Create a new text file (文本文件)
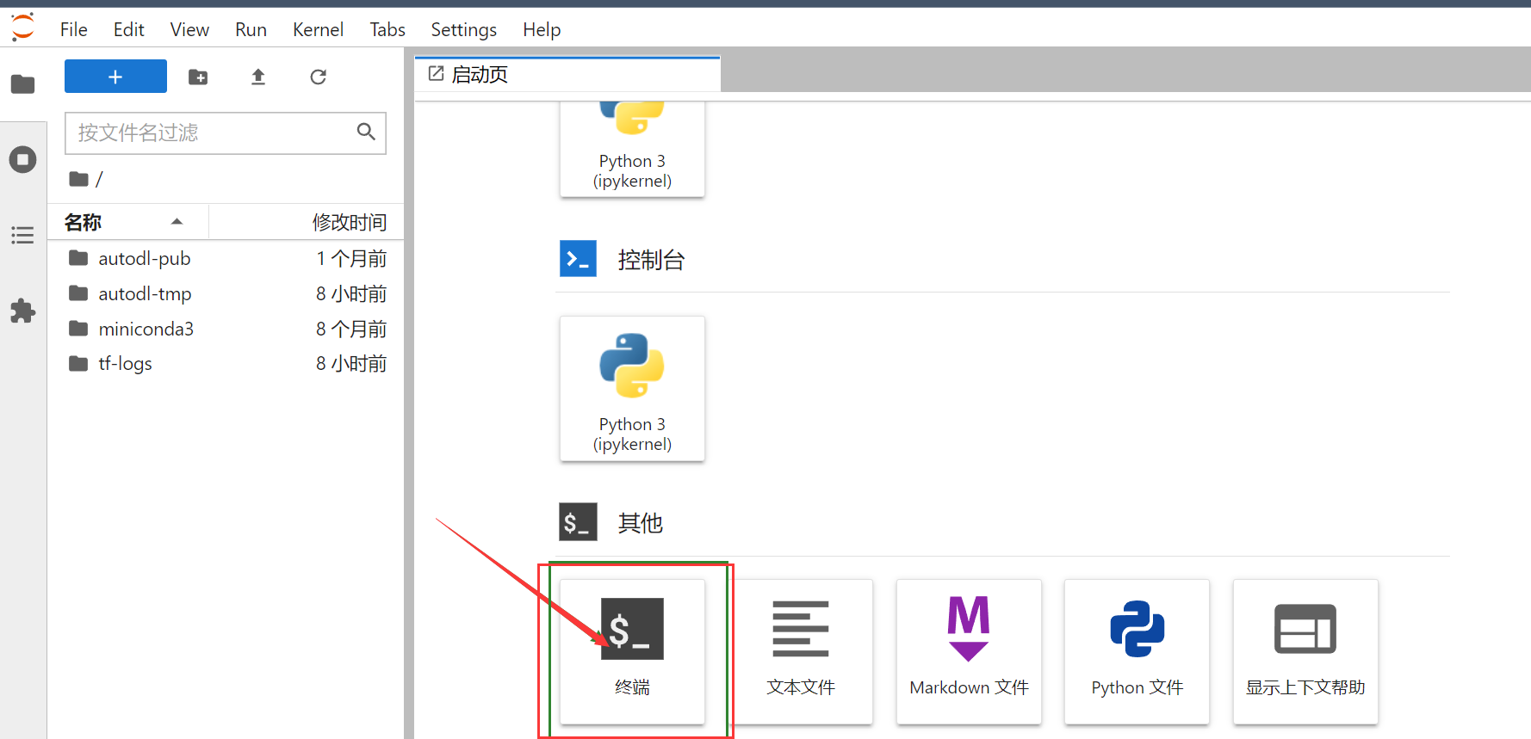The width and height of the screenshot is (1531, 739). (x=800, y=651)
